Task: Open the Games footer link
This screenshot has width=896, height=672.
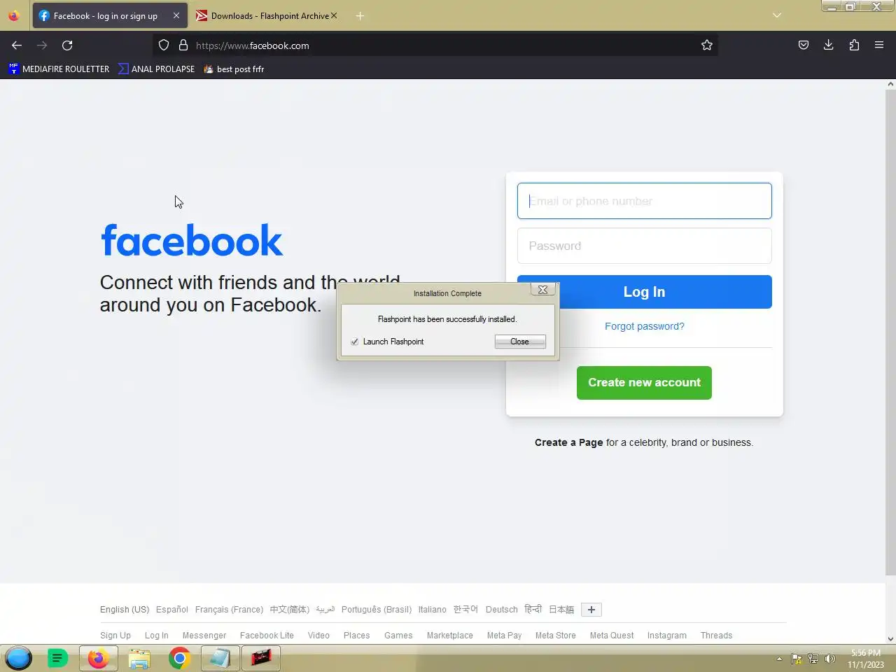Action: 398,636
